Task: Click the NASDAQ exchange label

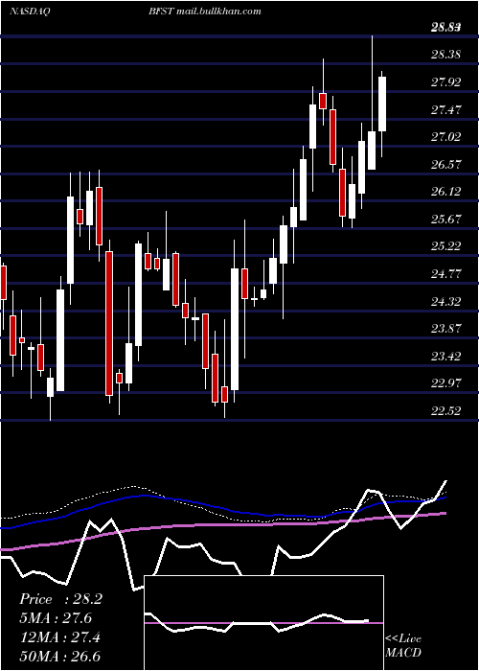Action: point(30,12)
